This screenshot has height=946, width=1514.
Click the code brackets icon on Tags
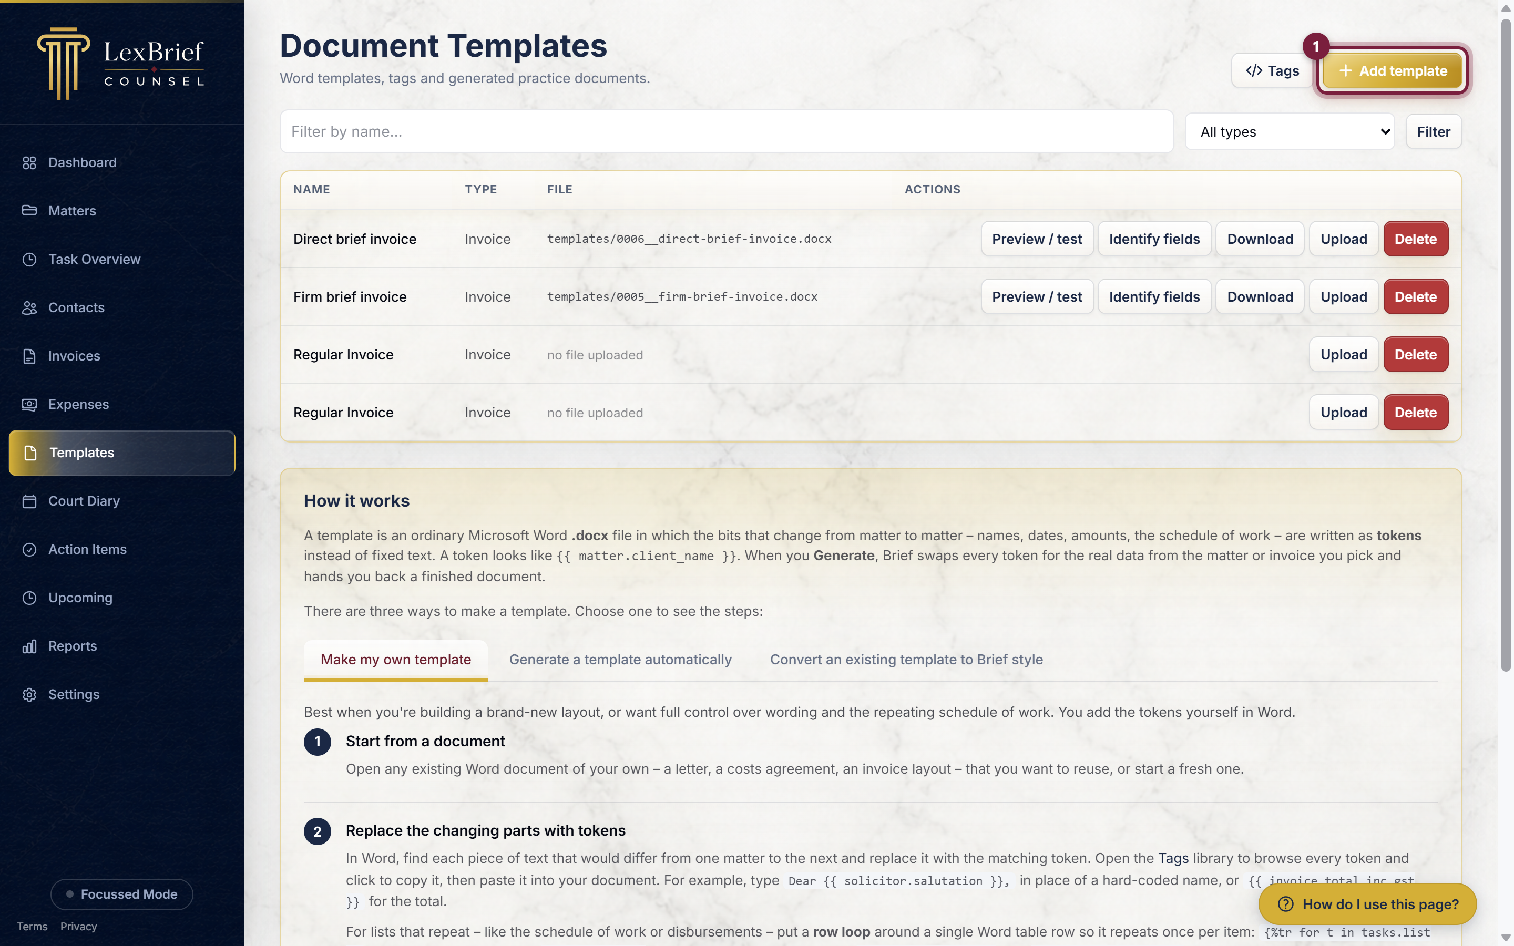pos(1254,71)
